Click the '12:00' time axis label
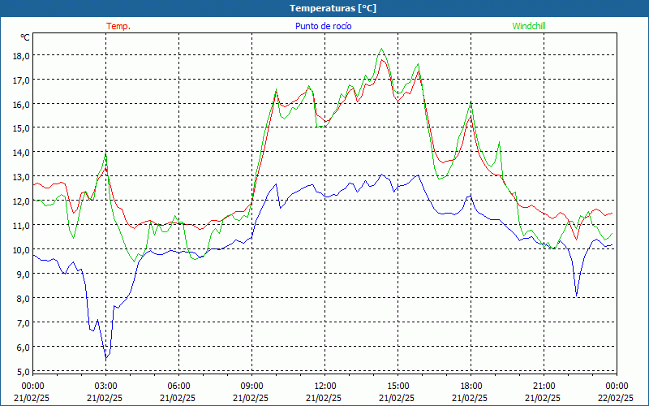The width and height of the screenshot is (649, 406). tap(325, 387)
